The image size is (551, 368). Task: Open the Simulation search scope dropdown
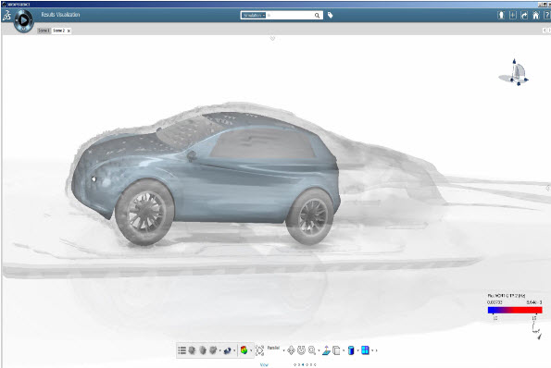(x=254, y=16)
